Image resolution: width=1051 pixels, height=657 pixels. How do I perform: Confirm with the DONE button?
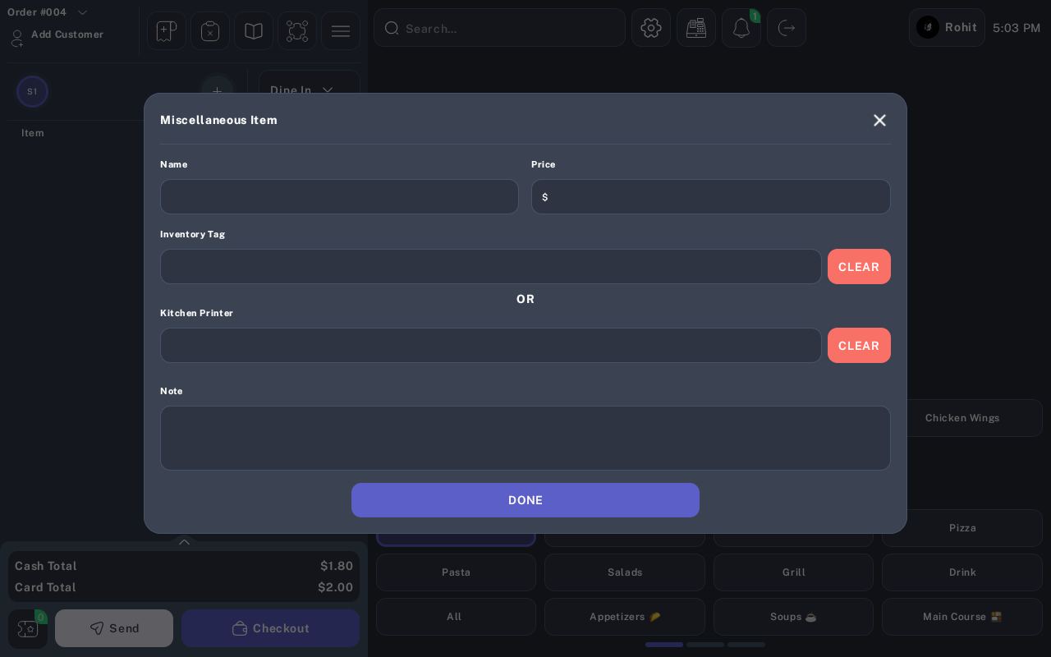click(525, 500)
